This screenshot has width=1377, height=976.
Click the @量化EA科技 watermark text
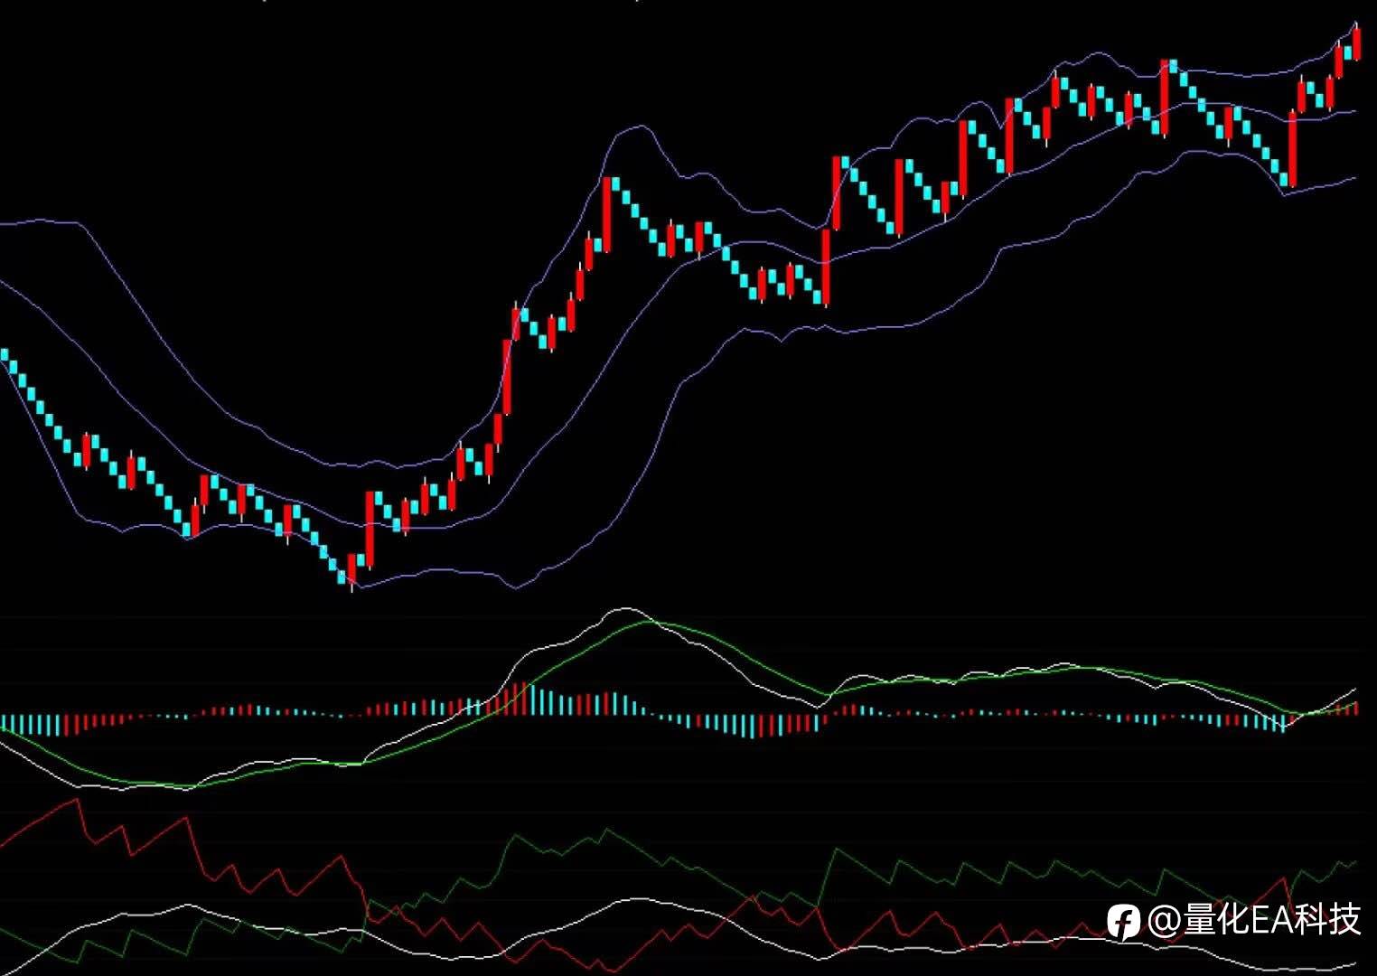tap(1254, 920)
